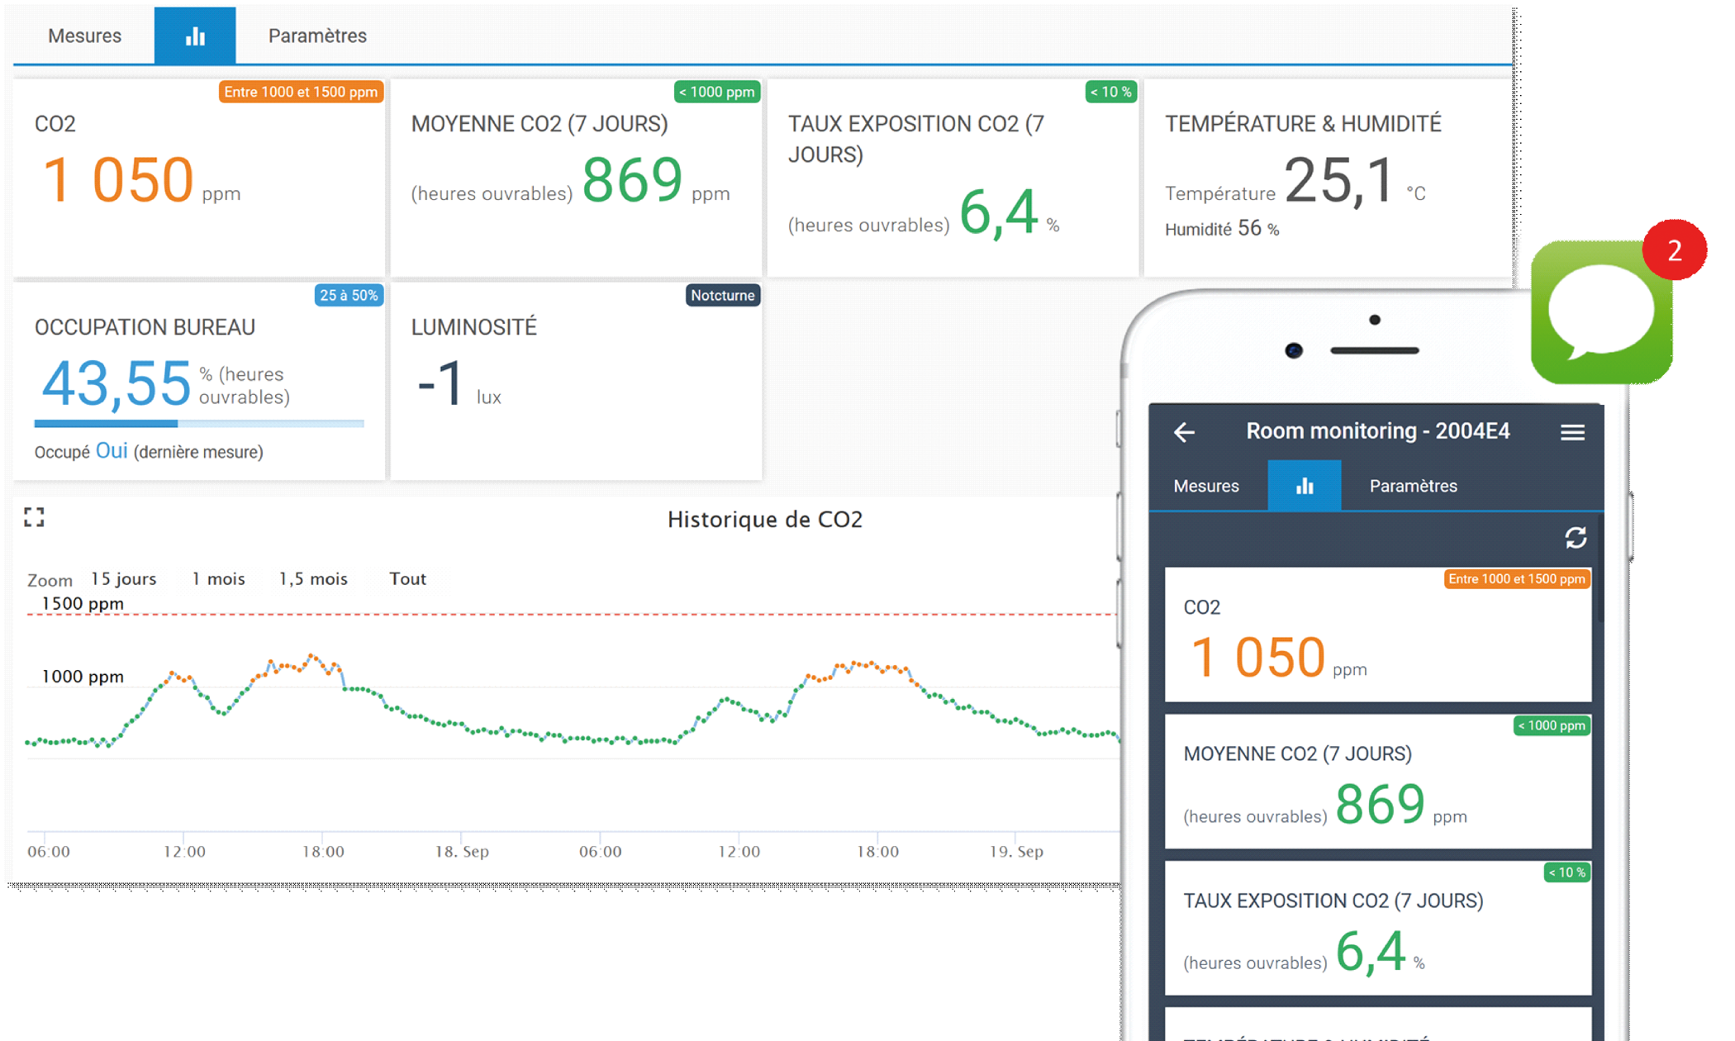The image size is (1735, 1041).
Task: Open the green Messages app icon
Action: 1601,312
